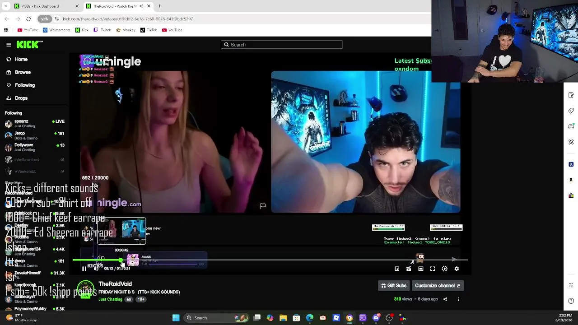Image resolution: width=578 pixels, height=325 pixels.
Task: Click the Gift Subs button
Action: [394, 285]
